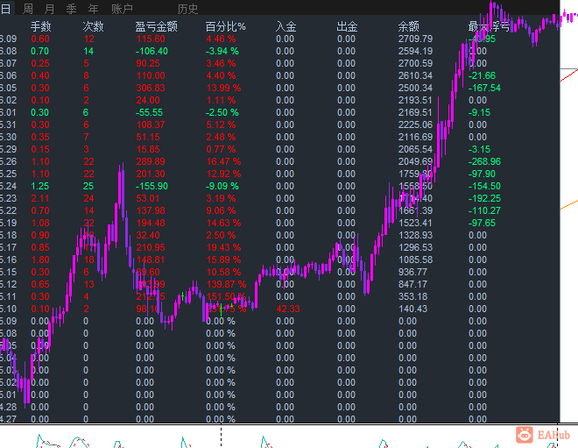Select profit value 110.00
Viewport: 578px width, 448px height.
pyautogui.click(x=151, y=75)
